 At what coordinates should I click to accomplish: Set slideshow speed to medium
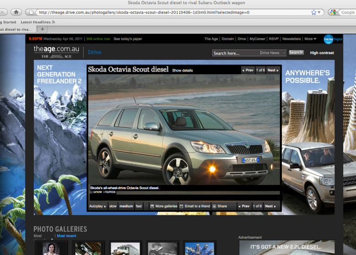pos(126,206)
